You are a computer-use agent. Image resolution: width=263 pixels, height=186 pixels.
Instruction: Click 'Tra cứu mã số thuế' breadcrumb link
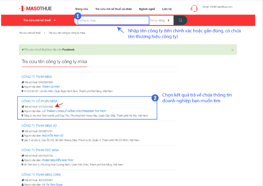coord(30,33)
